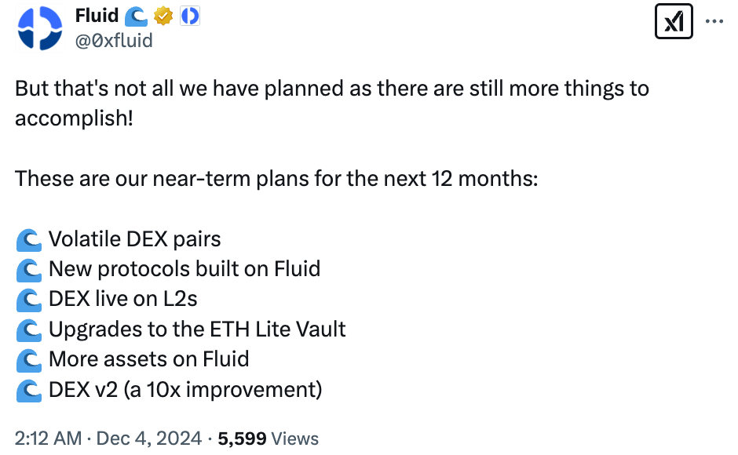Click the affiliate badge after the verified checkmark
The image size is (738, 455).
190,16
